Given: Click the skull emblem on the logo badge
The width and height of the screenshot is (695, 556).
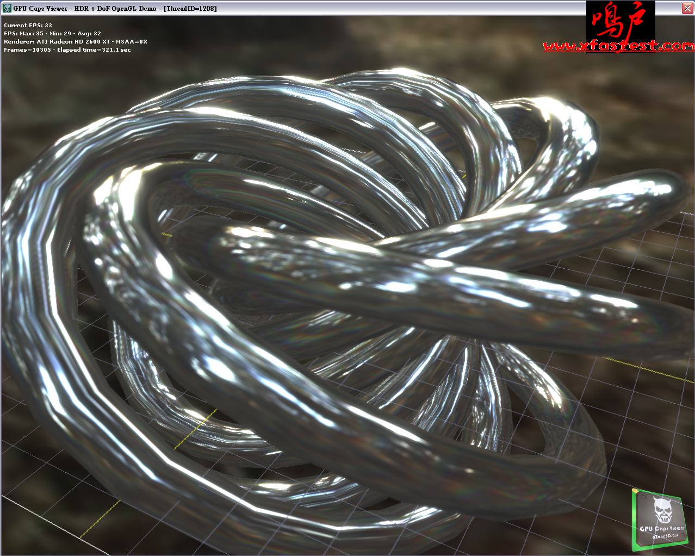Looking at the screenshot, I should (x=663, y=509).
